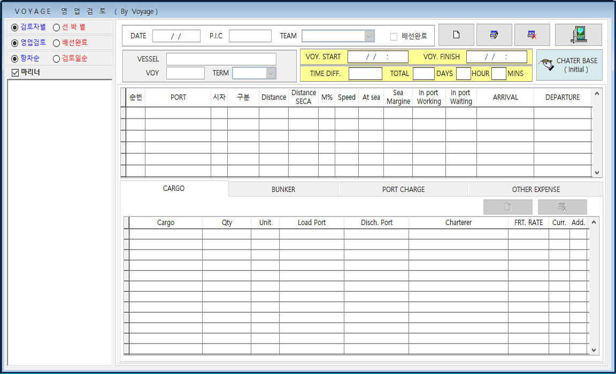Click the disabled new cargo row icon
Screen dimensions: 616x374
pyautogui.click(x=508, y=207)
